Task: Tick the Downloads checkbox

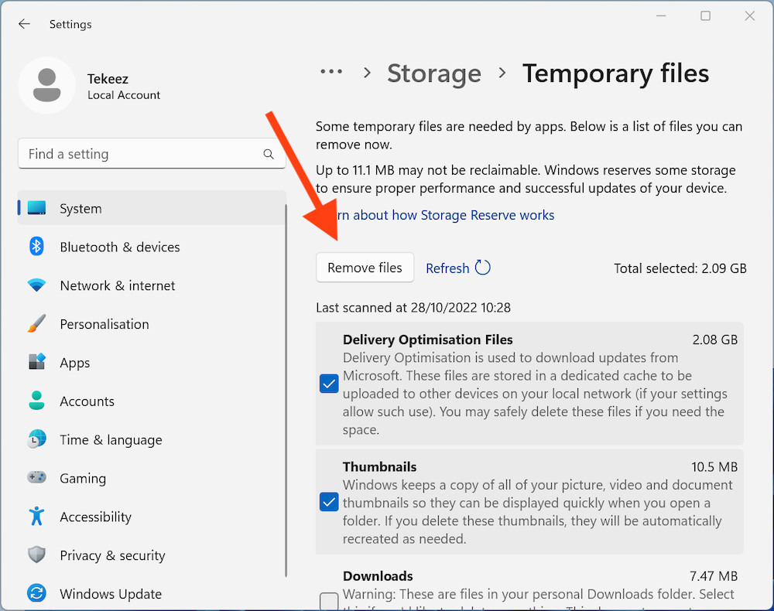Action: (x=329, y=601)
